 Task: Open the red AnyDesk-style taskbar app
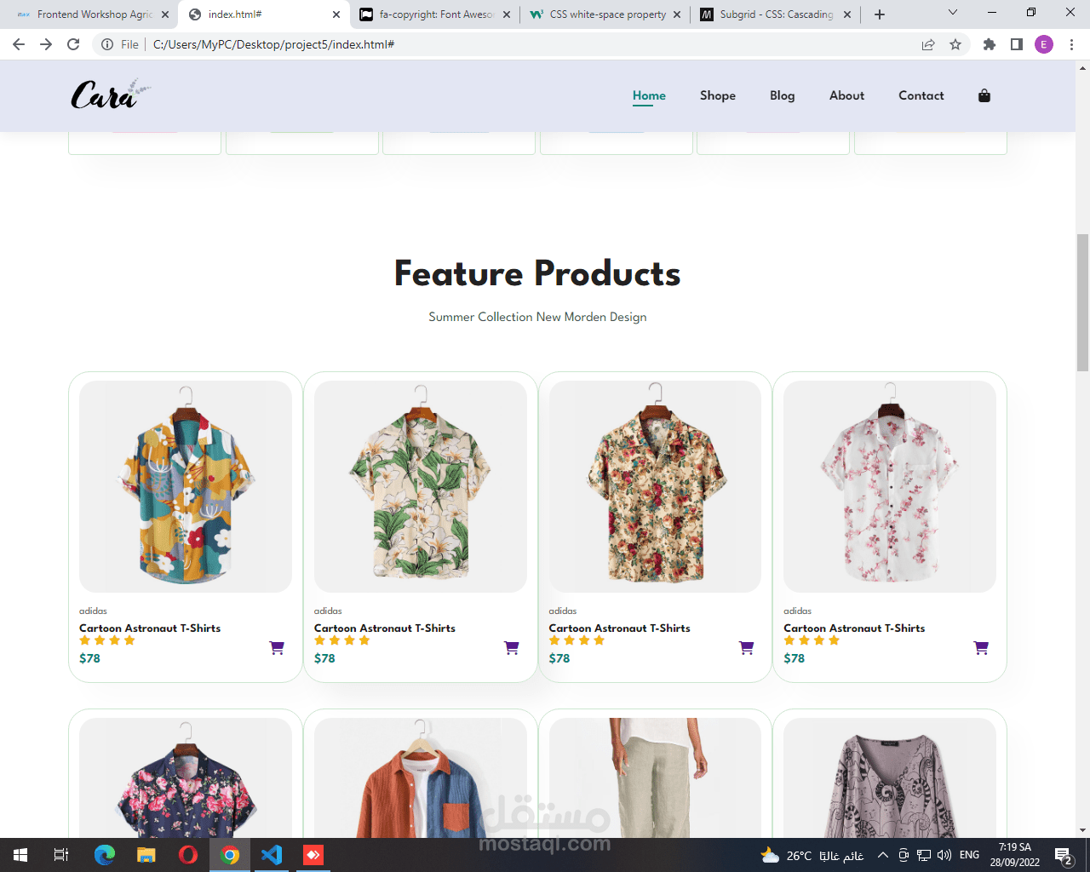(313, 855)
